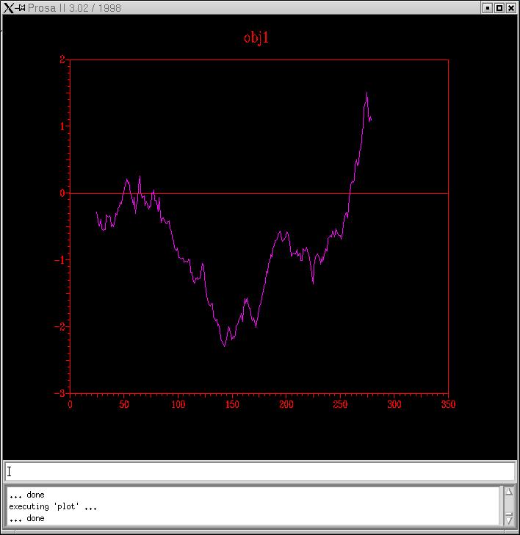Minimize the Prosa II window
This screenshot has height=535, width=520.
487,8
